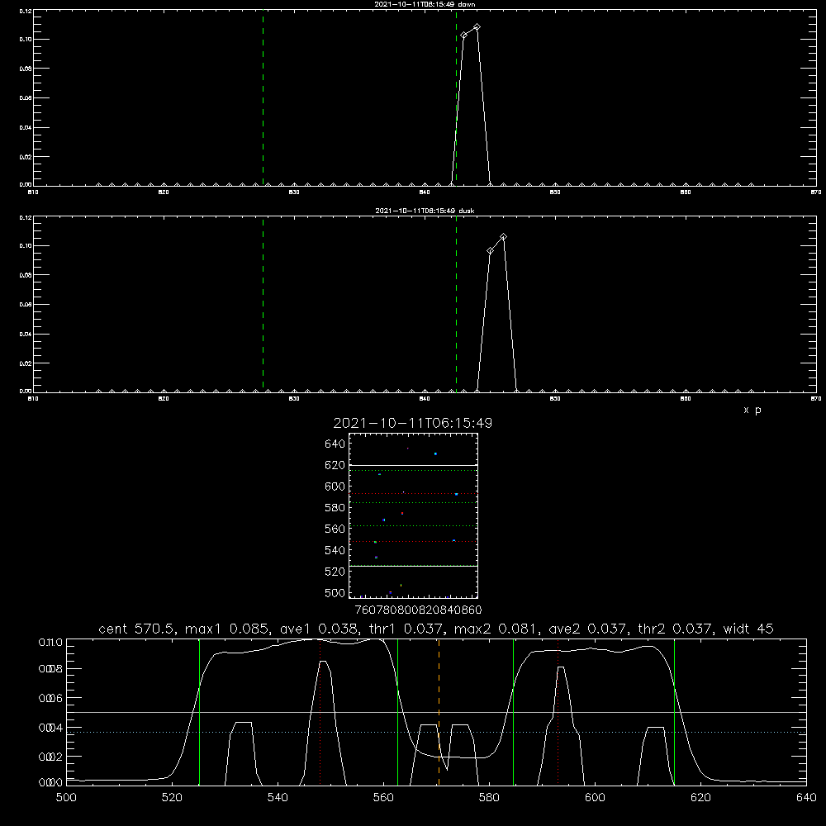Select the lower diamond marker on dusk peak
Screen dimensions: 826x826
(490, 251)
